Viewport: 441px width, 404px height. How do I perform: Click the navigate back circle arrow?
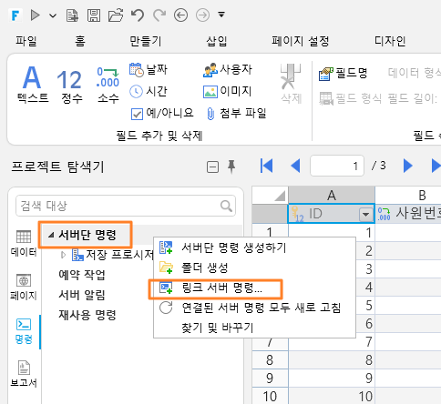point(180,15)
